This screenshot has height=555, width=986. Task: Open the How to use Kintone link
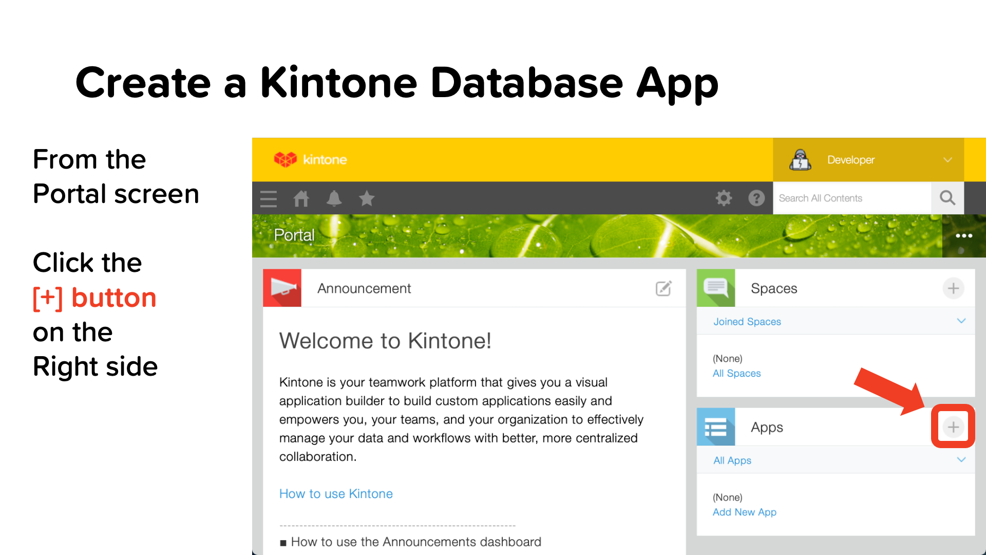(x=336, y=494)
